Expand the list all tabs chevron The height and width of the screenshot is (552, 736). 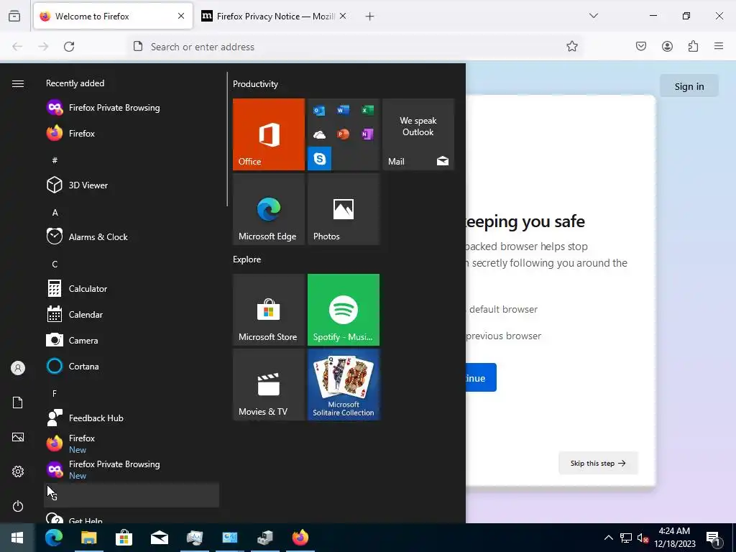593,16
